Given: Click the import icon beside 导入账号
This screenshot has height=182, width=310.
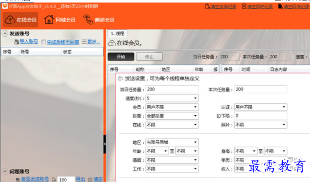Looking at the screenshot, I should point(17,42).
